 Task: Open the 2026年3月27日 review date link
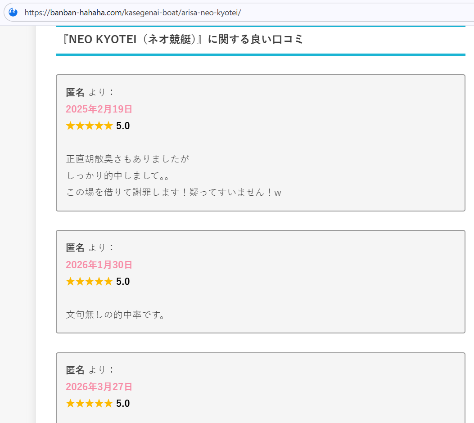click(x=99, y=387)
